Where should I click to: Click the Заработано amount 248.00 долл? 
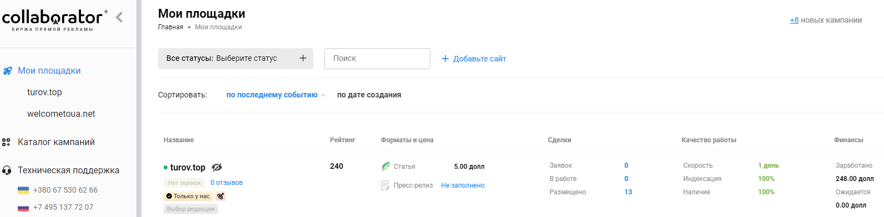click(x=855, y=179)
